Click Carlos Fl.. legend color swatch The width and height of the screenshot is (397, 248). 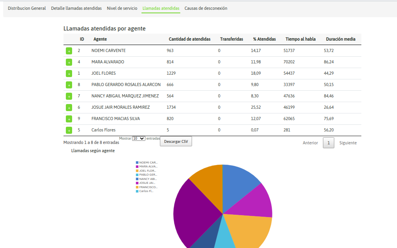pos(137,191)
